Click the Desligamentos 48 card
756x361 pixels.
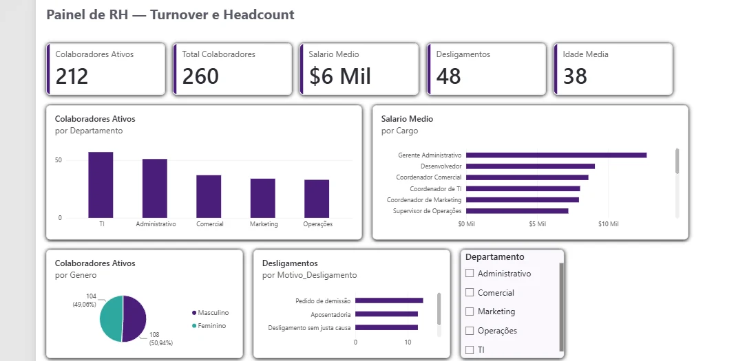pyautogui.click(x=487, y=69)
